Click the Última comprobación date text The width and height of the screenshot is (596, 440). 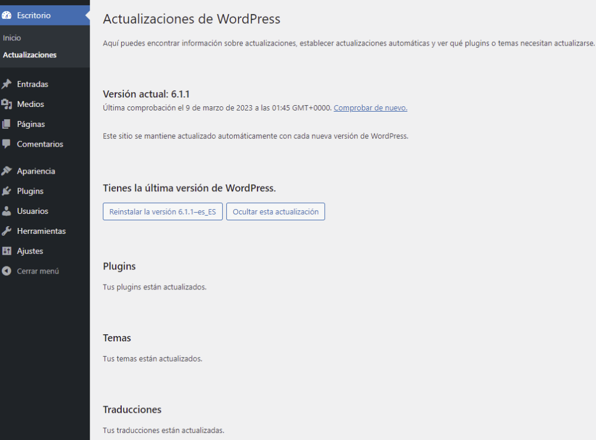point(217,108)
